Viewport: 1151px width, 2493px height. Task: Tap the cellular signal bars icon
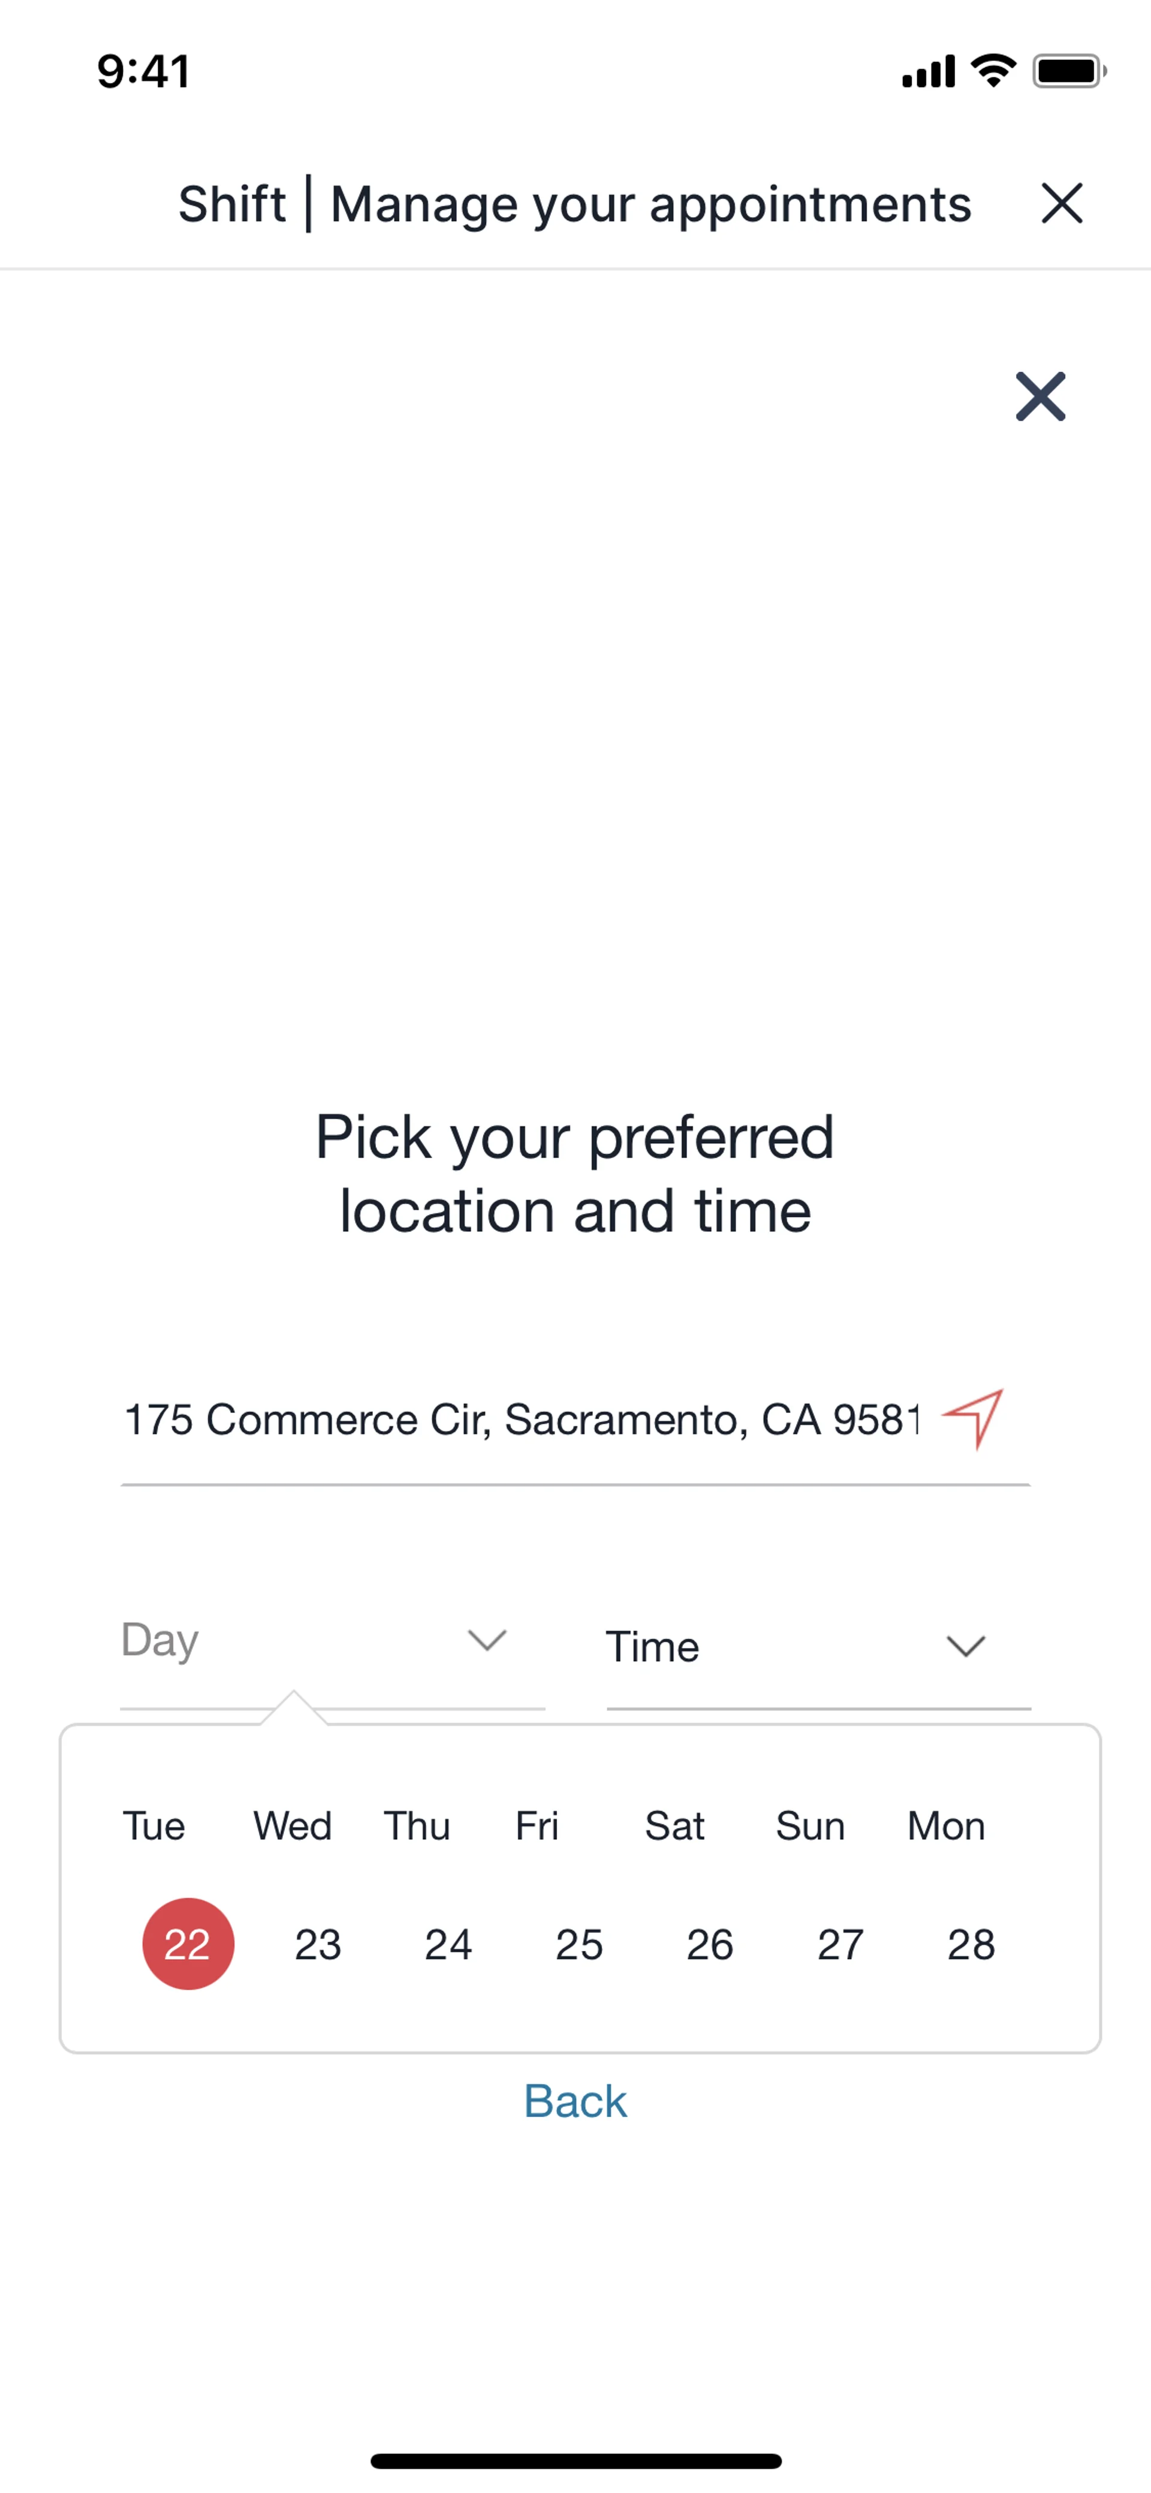tap(927, 71)
